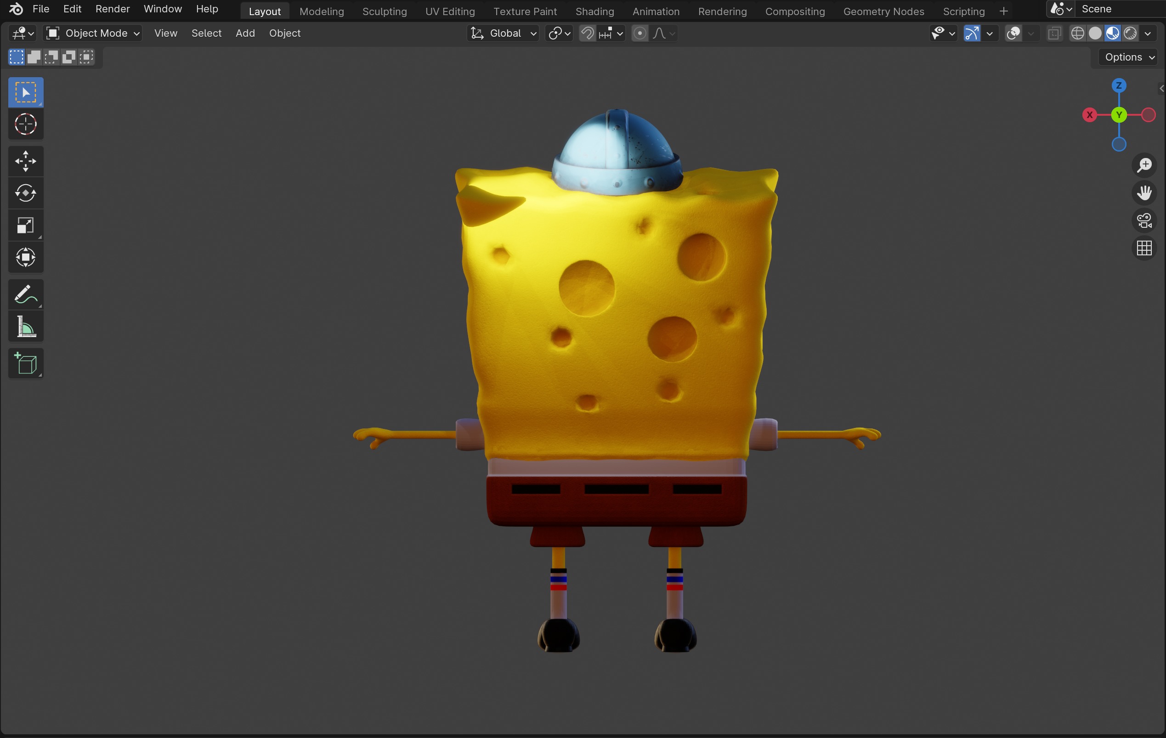This screenshot has width=1166, height=738.
Task: Open the File menu
Action: [41, 9]
